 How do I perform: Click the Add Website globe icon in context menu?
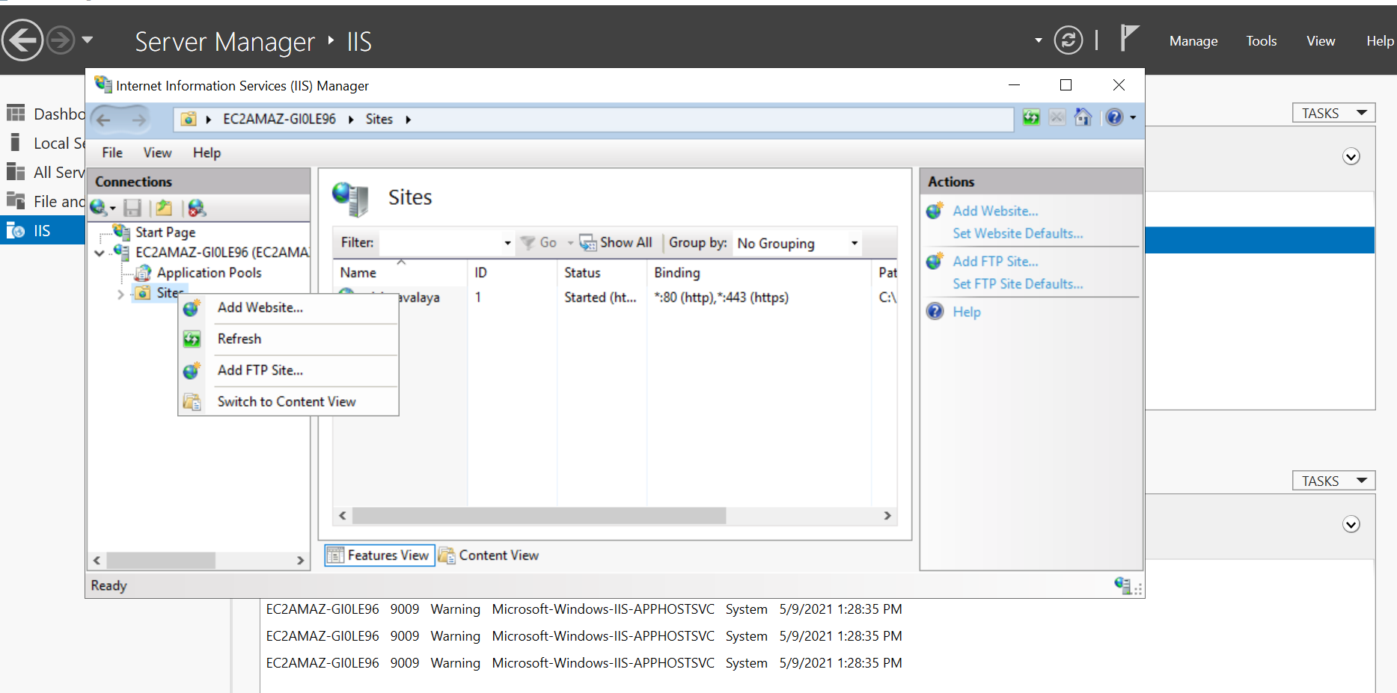coord(192,307)
